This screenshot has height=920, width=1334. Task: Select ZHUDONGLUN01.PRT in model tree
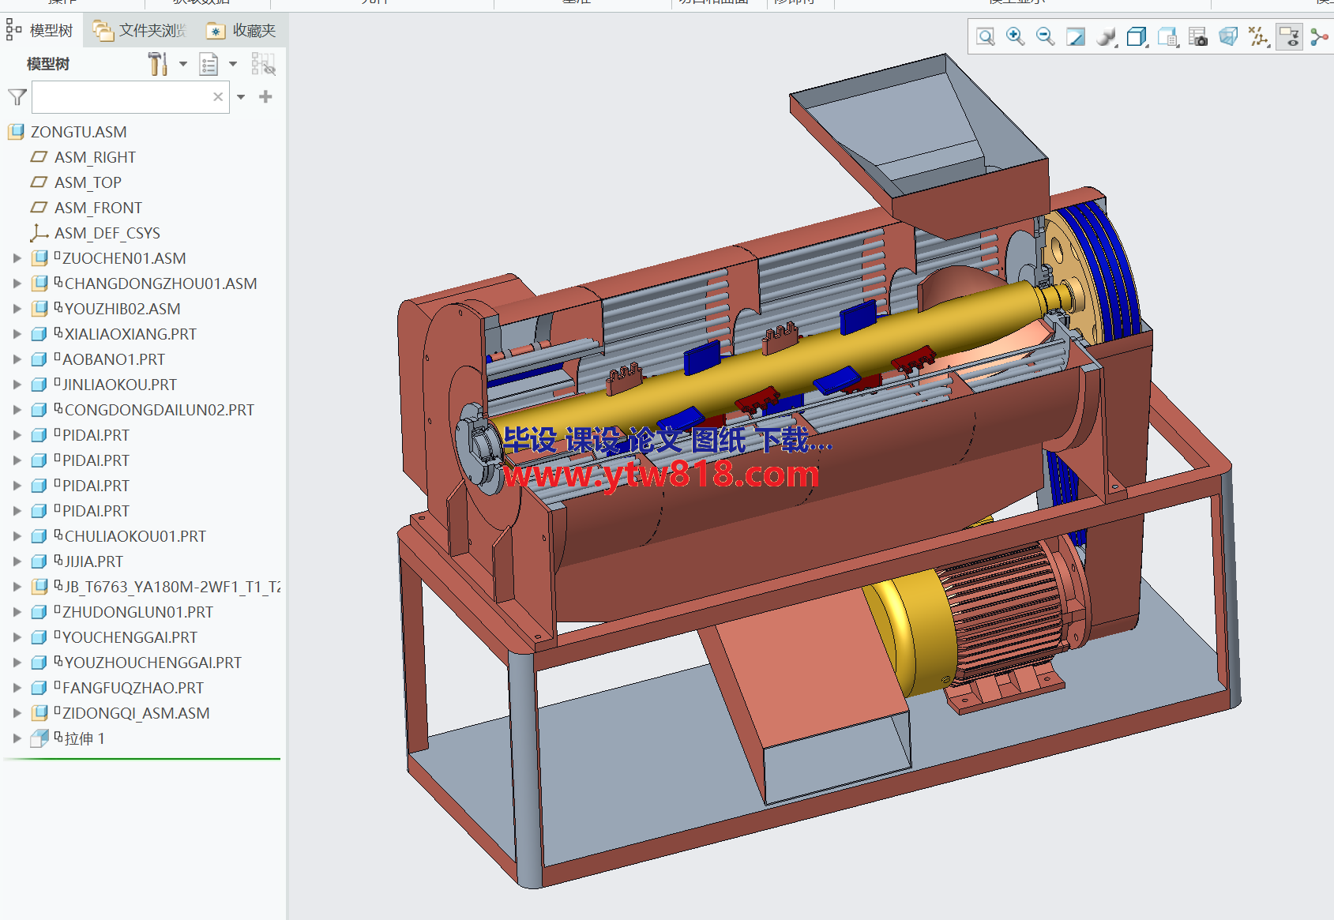[x=137, y=612]
